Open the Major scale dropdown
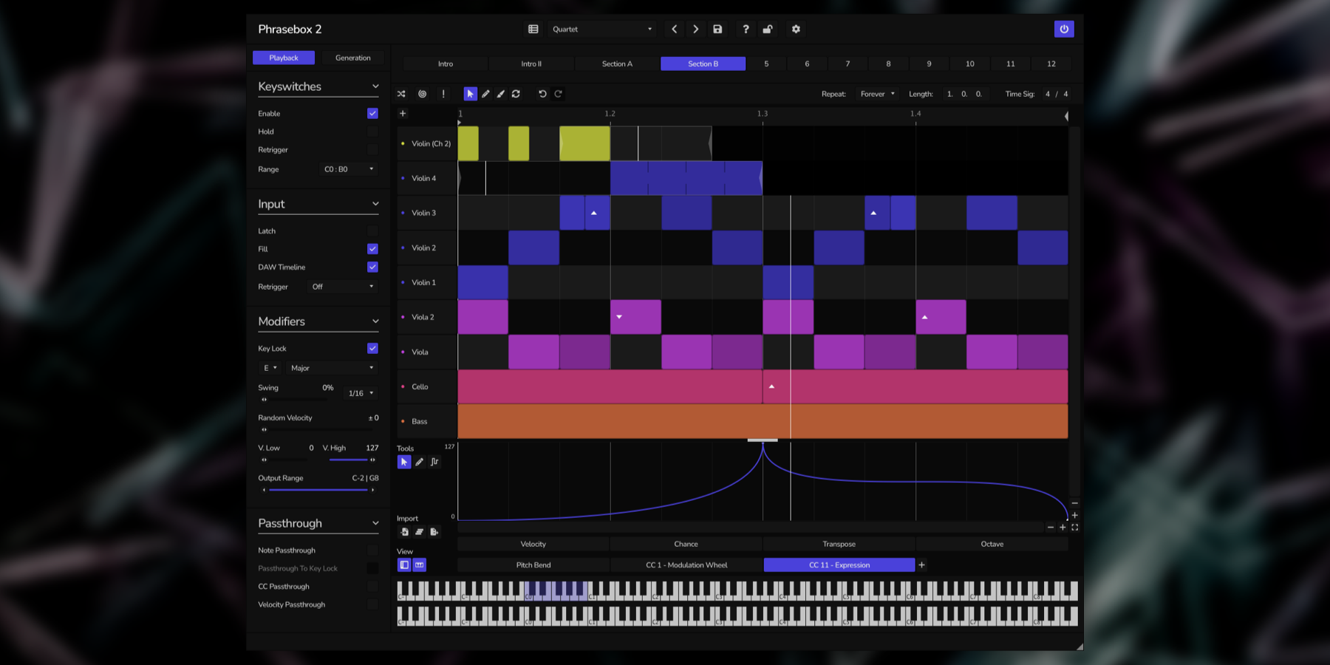 click(332, 368)
